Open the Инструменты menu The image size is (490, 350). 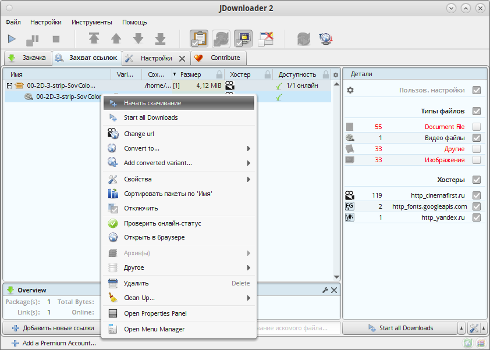click(91, 22)
